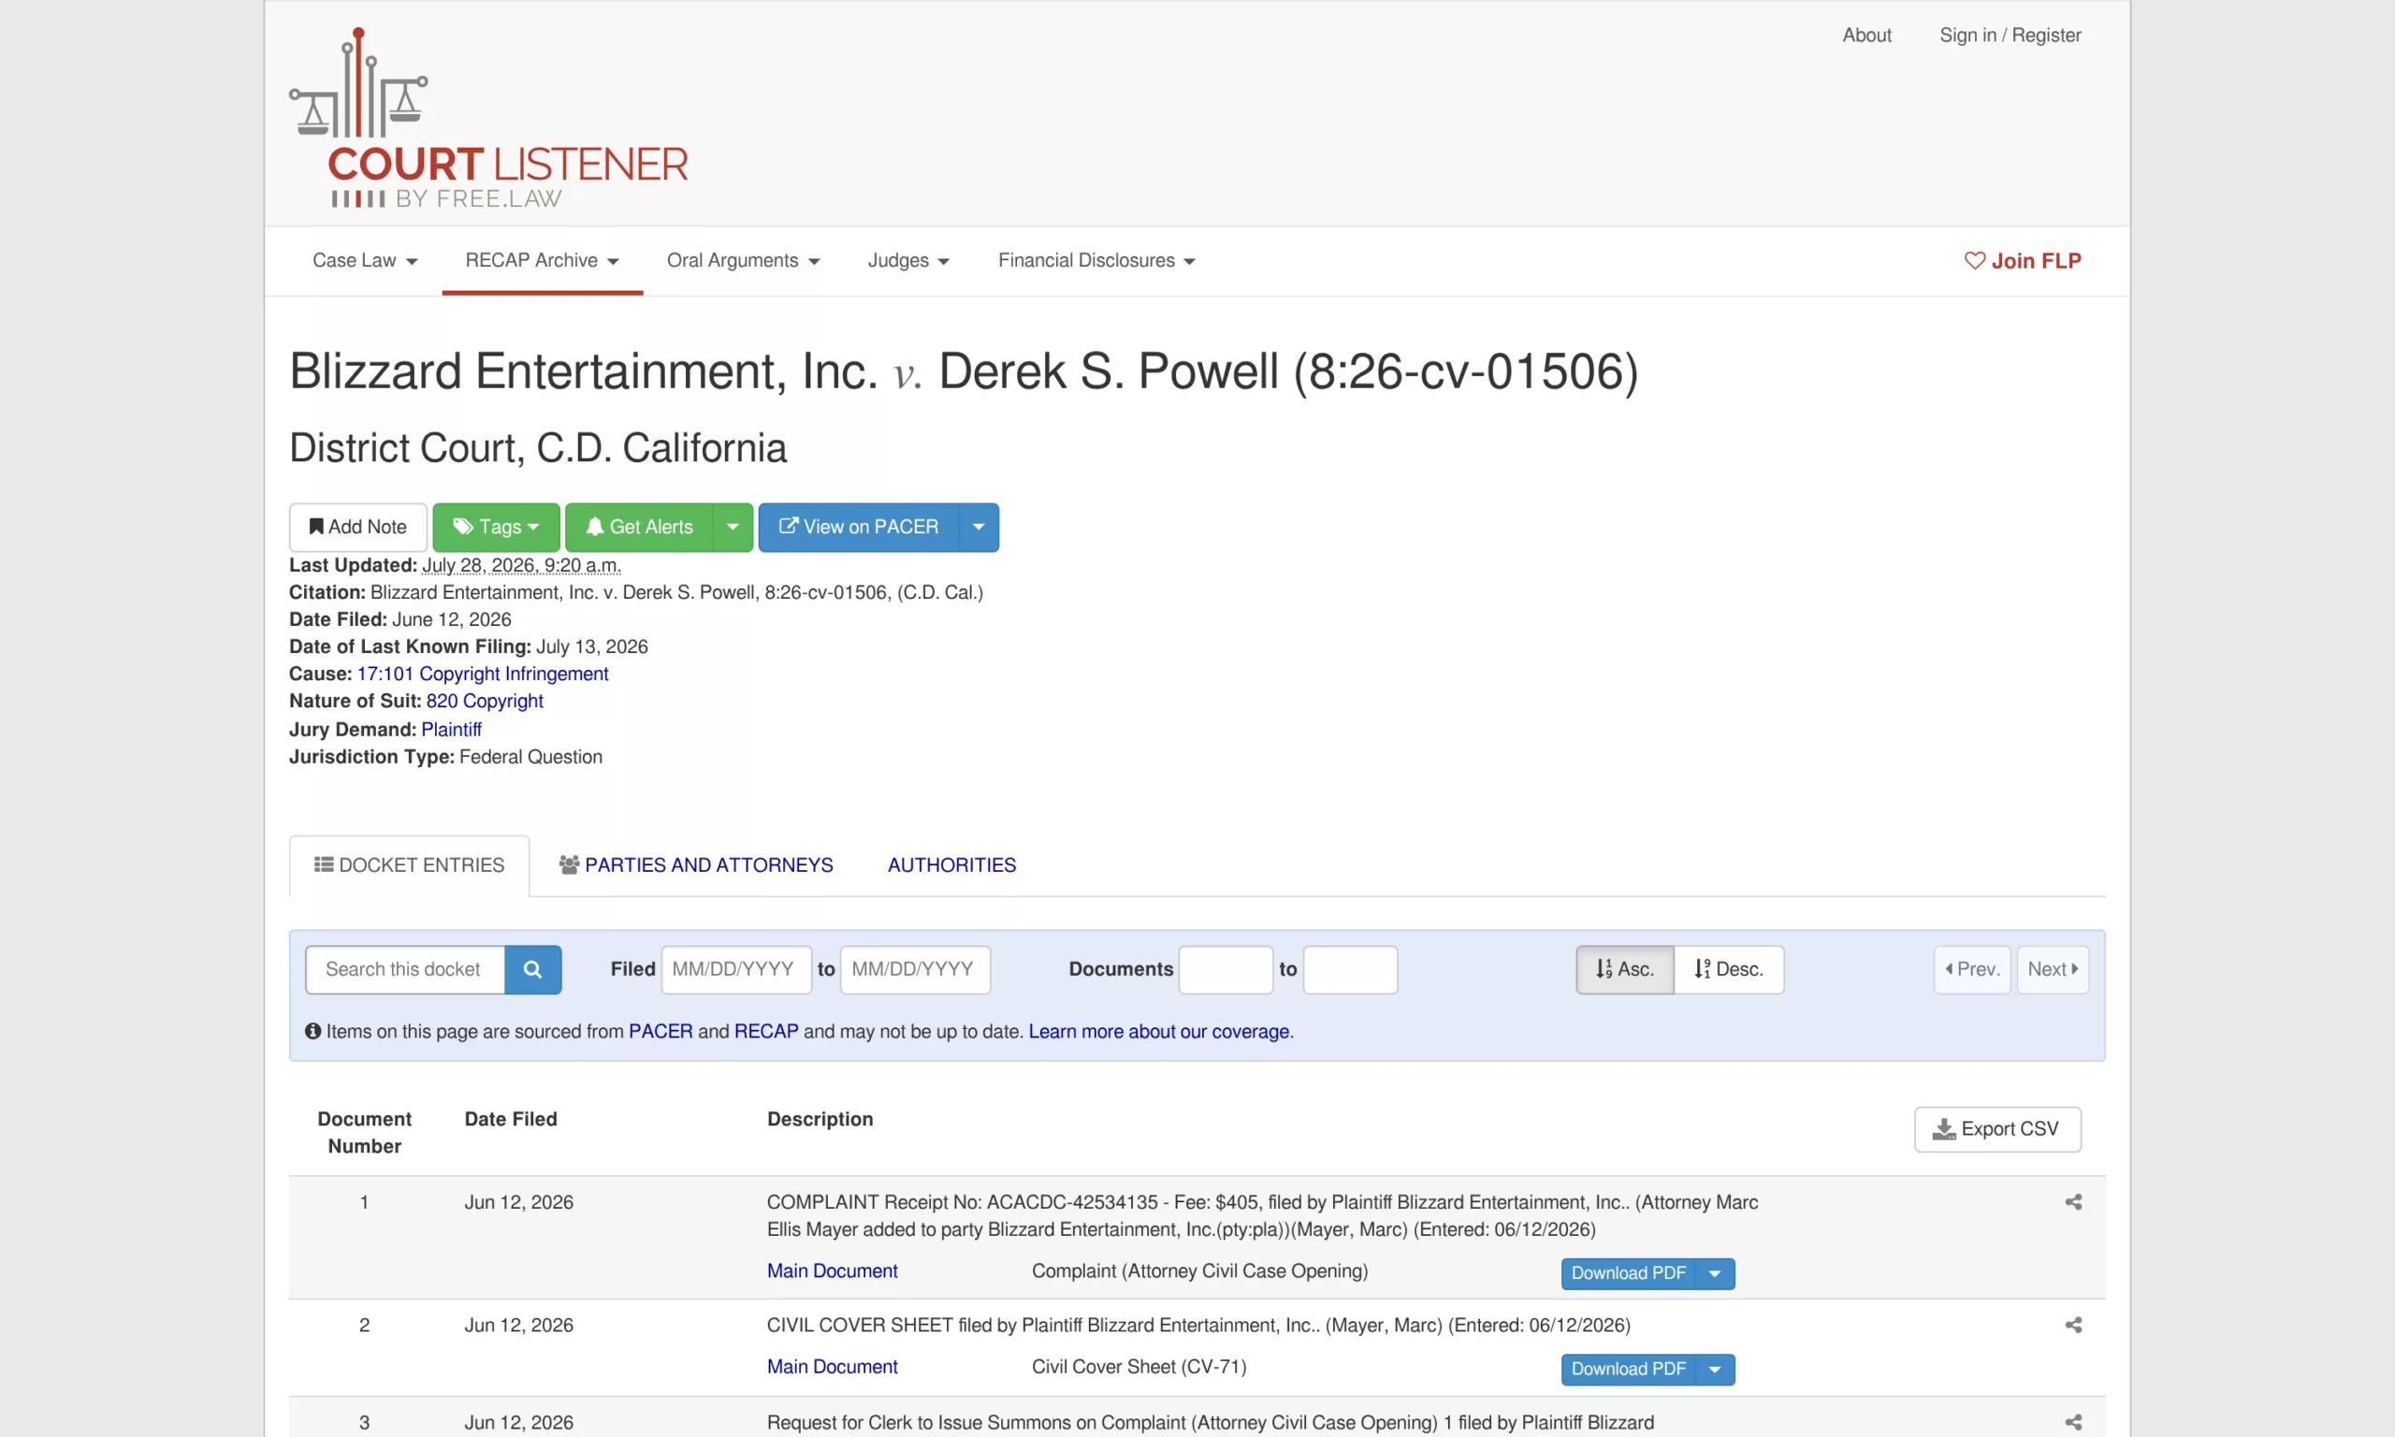2395x1437 pixels.
Task: Click the CourtListener logo
Action: click(489, 118)
